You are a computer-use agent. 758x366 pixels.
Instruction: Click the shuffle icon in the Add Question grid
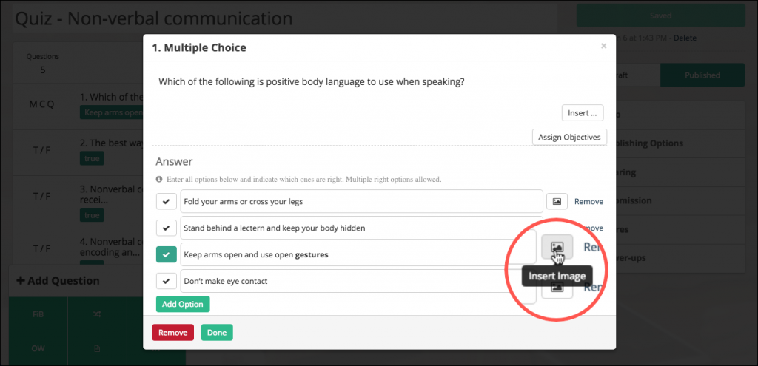[97, 314]
